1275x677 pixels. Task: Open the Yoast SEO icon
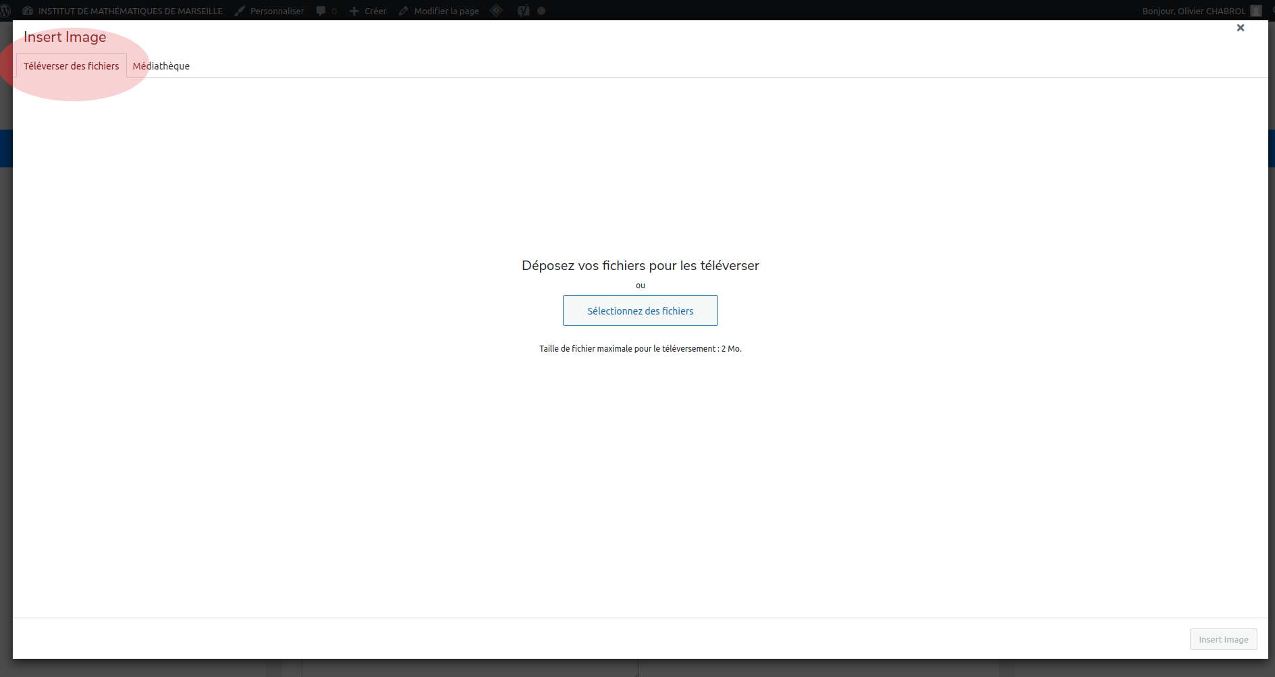[523, 11]
